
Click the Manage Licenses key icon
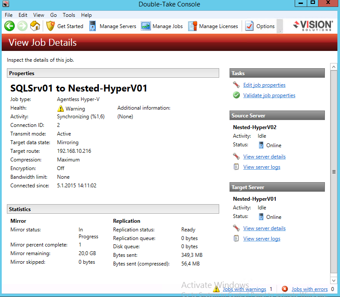coord(192,26)
